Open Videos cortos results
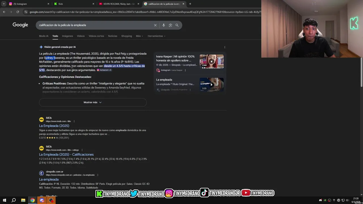Viewport: 363px width, 204px height. click(96, 36)
